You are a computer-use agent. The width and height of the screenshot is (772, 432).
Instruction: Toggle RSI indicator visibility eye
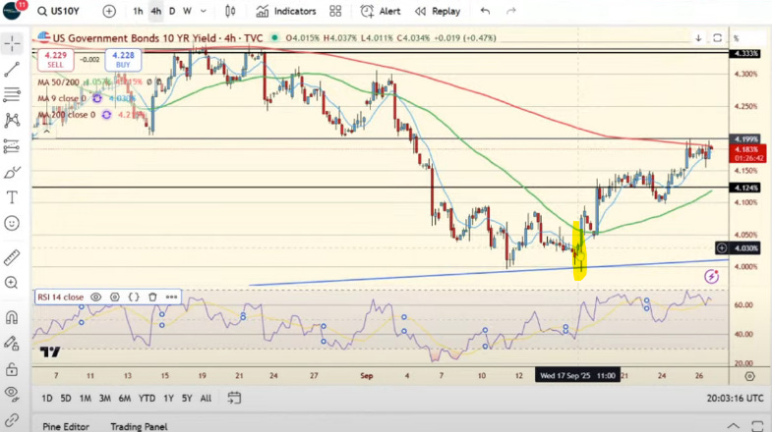pyautogui.click(x=96, y=297)
